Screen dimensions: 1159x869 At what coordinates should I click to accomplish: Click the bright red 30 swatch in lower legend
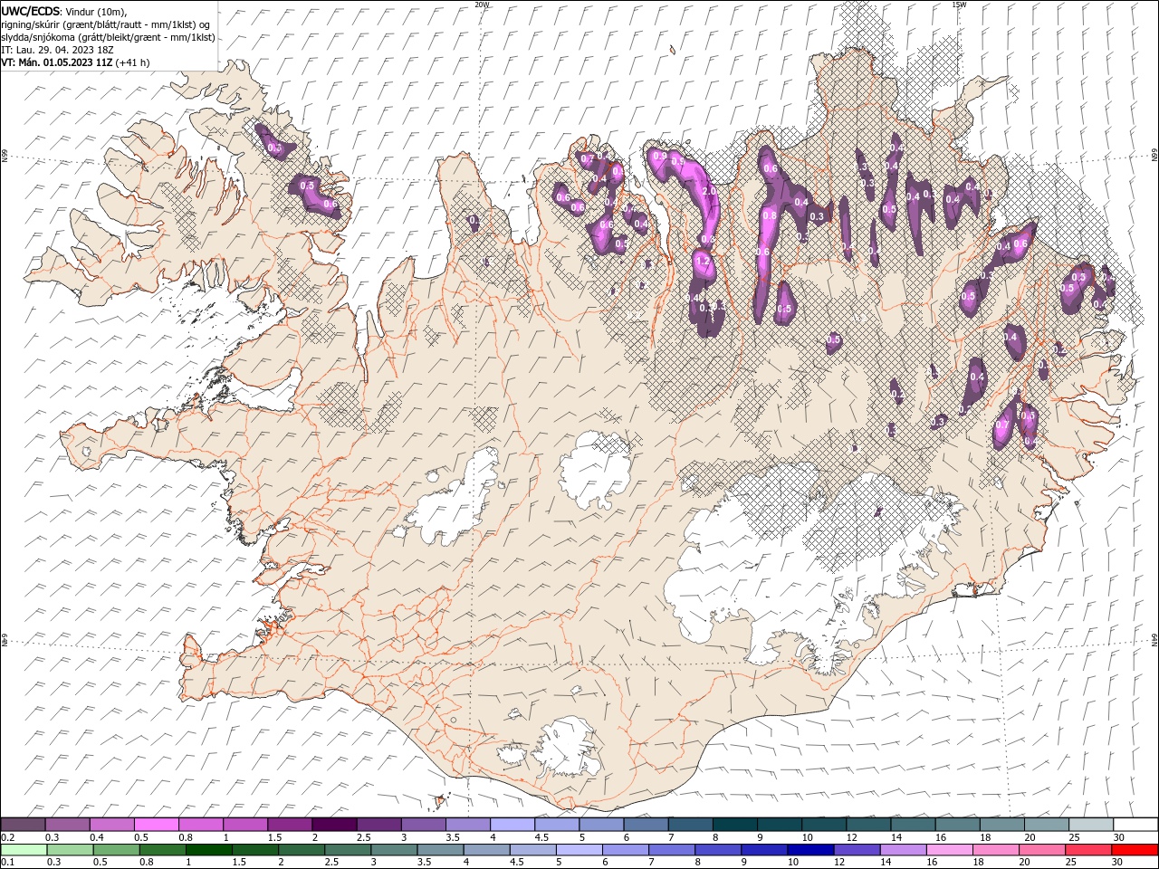point(1135,850)
